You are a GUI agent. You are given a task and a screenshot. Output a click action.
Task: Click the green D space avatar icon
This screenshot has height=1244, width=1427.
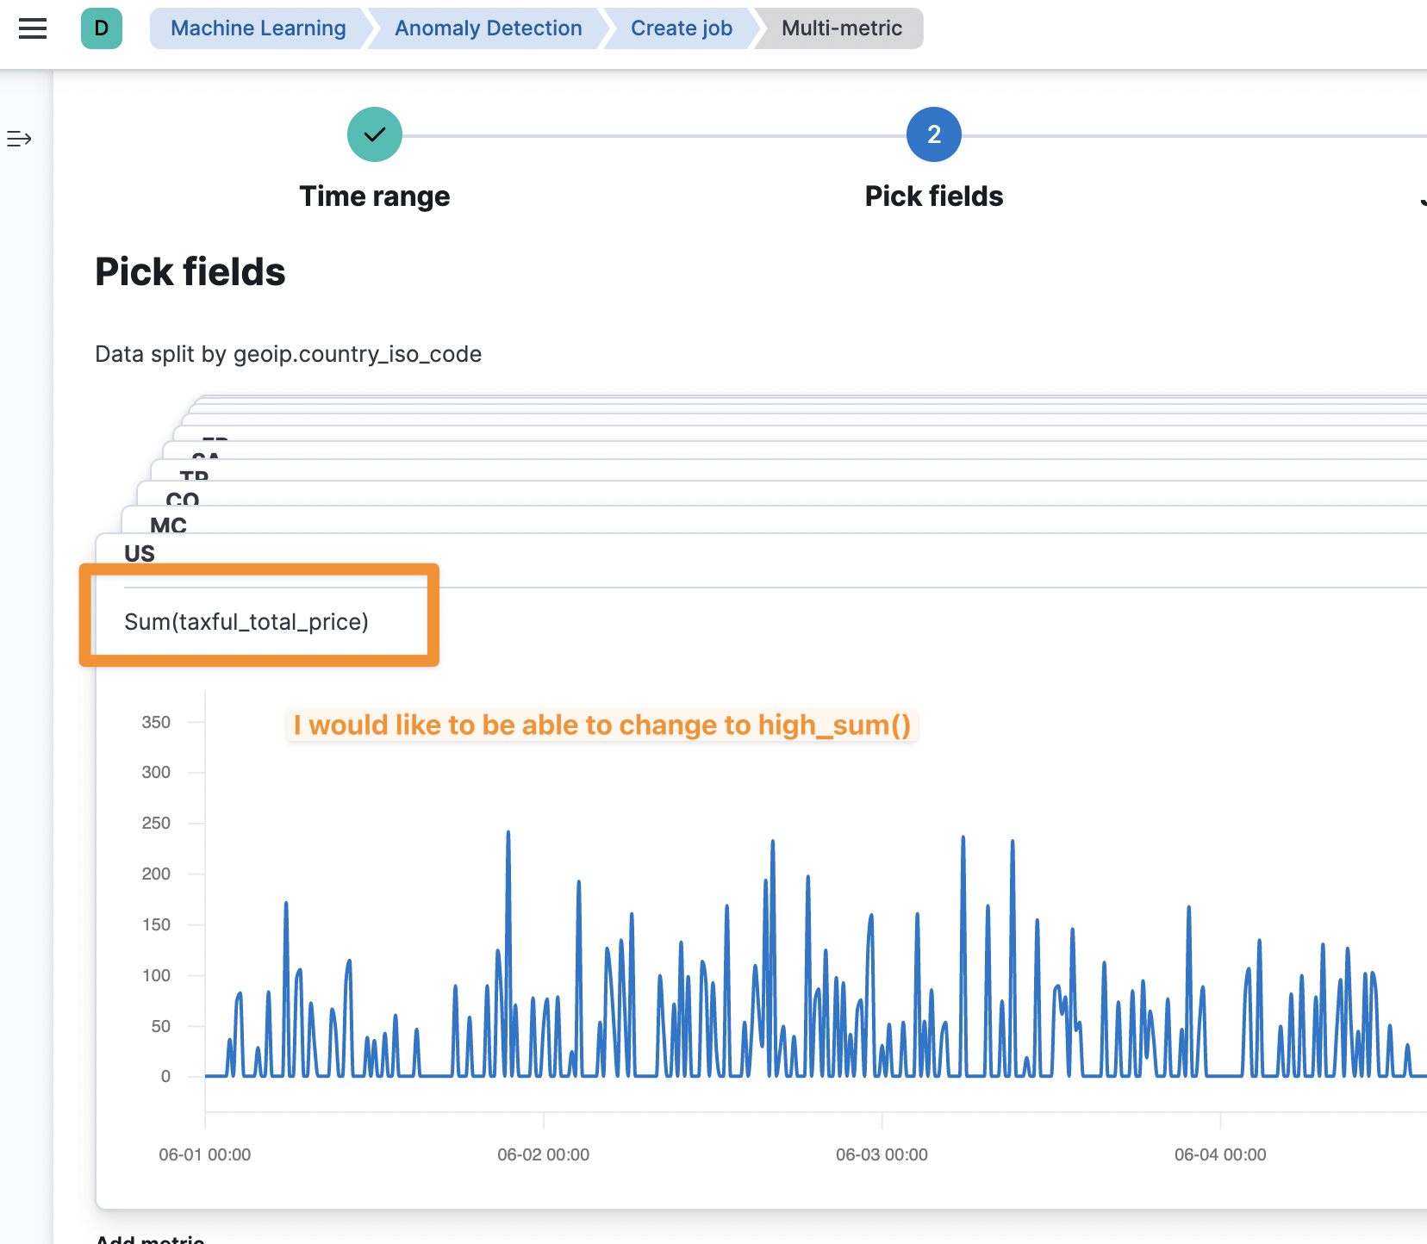tap(101, 28)
